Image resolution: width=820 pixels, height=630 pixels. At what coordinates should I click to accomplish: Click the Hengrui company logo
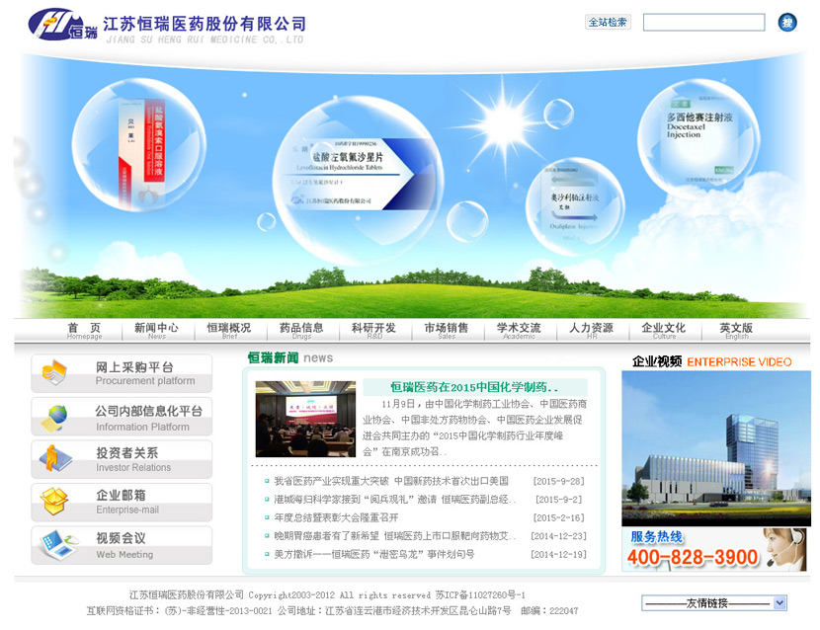coord(63,25)
